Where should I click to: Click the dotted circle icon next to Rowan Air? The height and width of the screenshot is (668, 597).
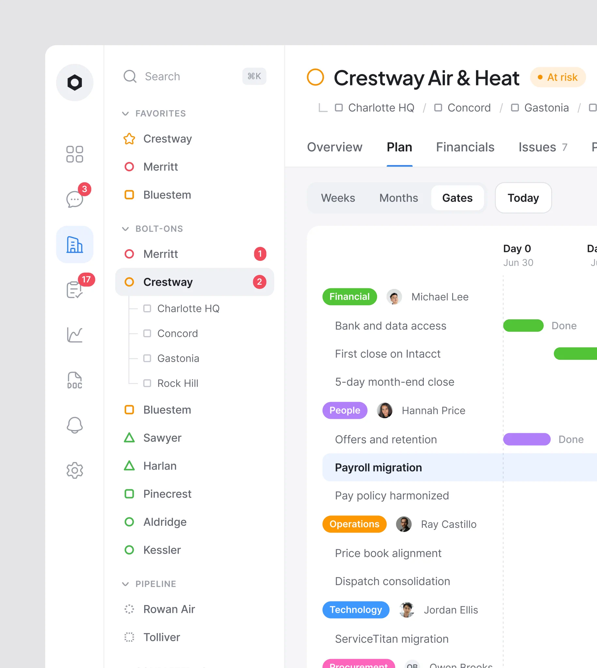[x=129, y=609]
